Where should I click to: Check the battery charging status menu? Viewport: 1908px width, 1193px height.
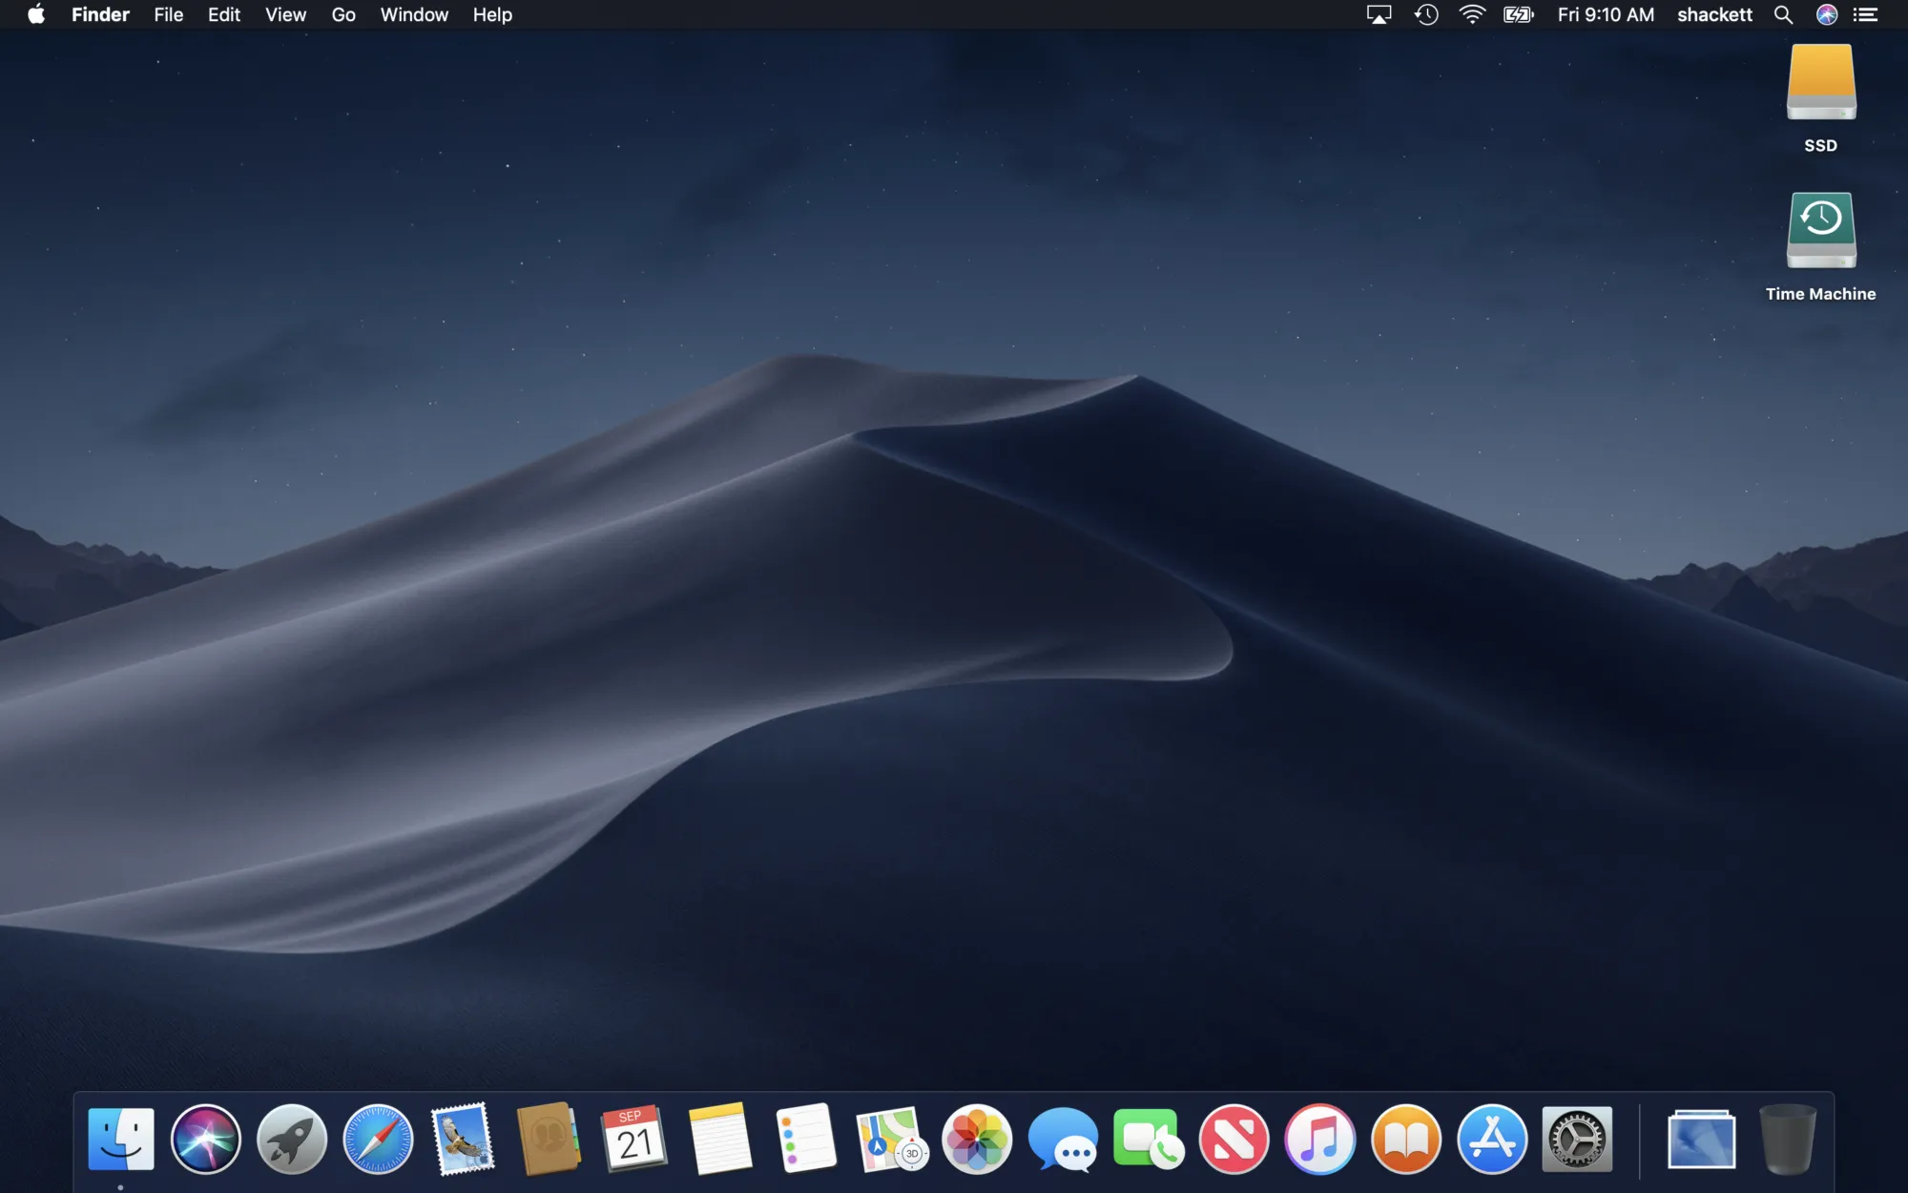tap(1519, 14)
